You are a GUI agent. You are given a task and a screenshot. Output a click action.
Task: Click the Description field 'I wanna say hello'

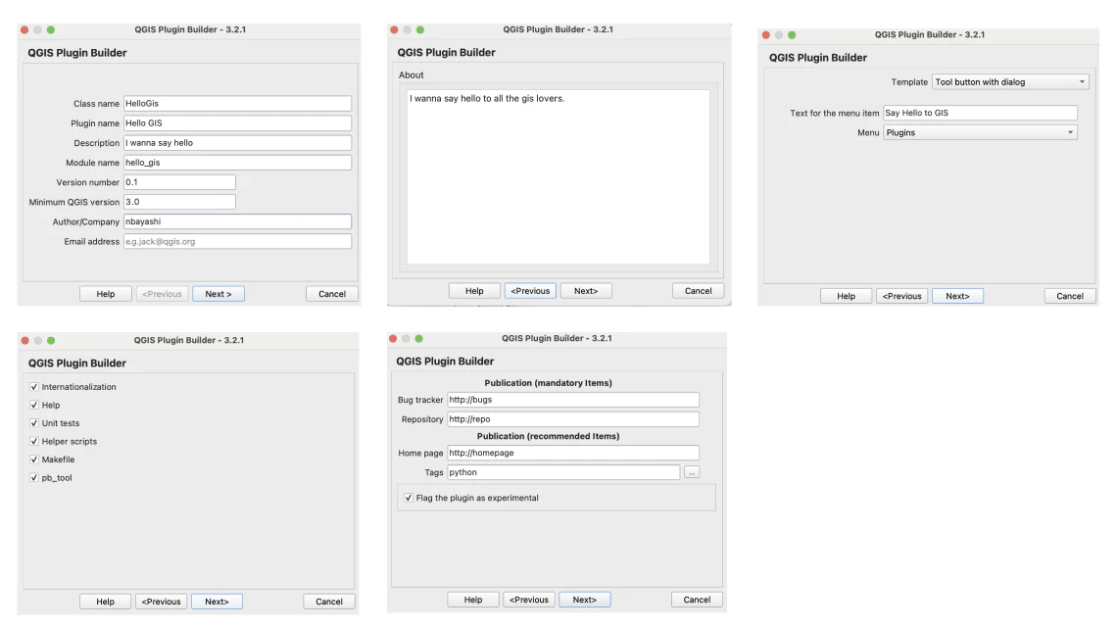coord(237,143)
